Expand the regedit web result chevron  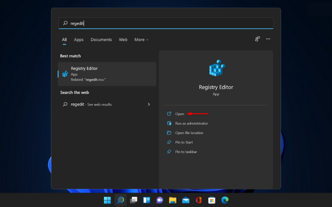(x=149, y=104)
